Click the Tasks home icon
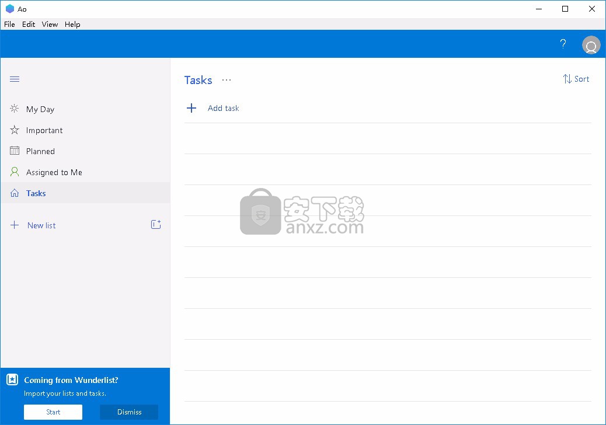Viewport: 606px width, 425px height. pos(14,193)
